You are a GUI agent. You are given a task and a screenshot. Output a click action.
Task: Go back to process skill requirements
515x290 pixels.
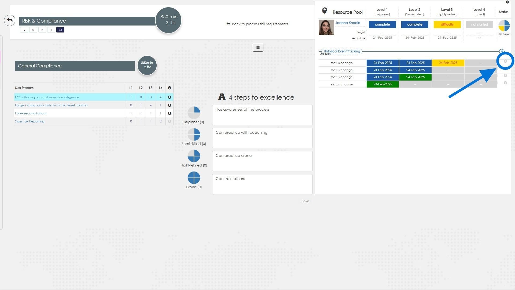pyautogui.click(x=257, y=24)
